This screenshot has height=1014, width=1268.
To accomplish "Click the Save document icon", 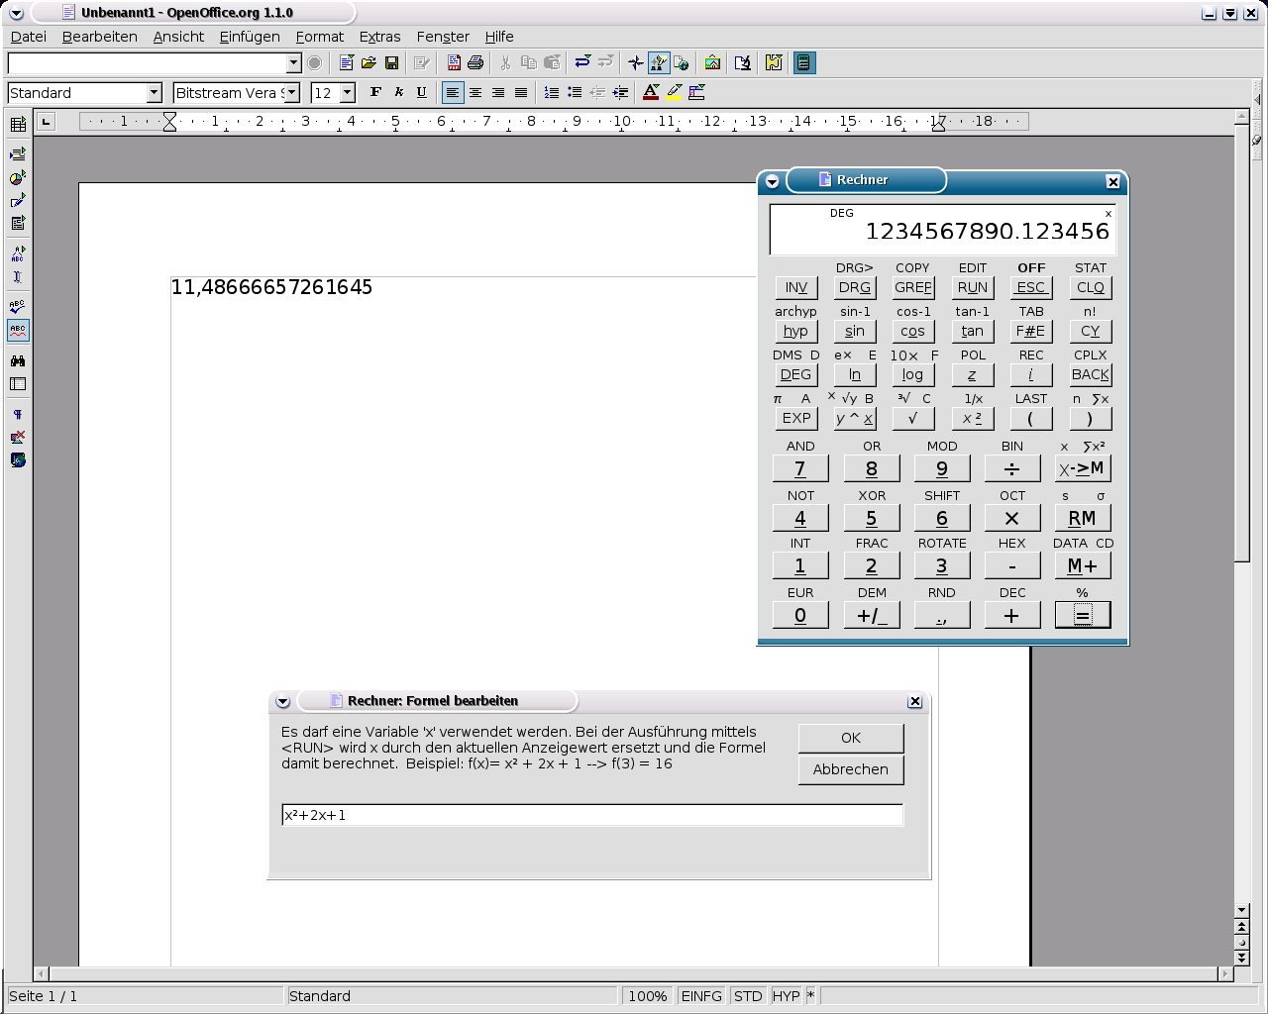I will (x=391, y=63).
